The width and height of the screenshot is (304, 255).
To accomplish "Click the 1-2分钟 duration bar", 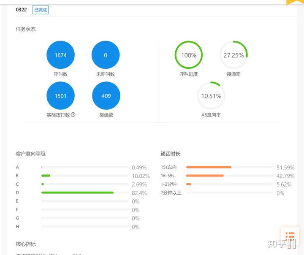I will [x=230, y=184].
